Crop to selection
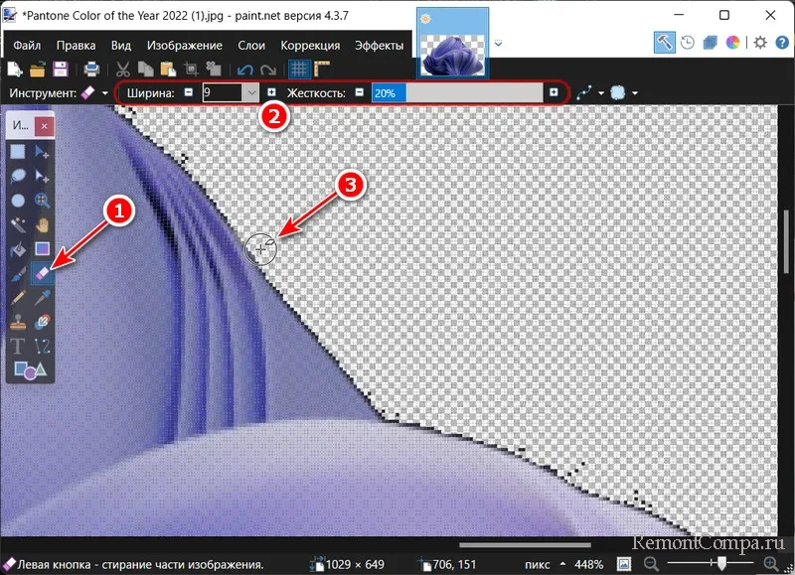 [191, 69]
